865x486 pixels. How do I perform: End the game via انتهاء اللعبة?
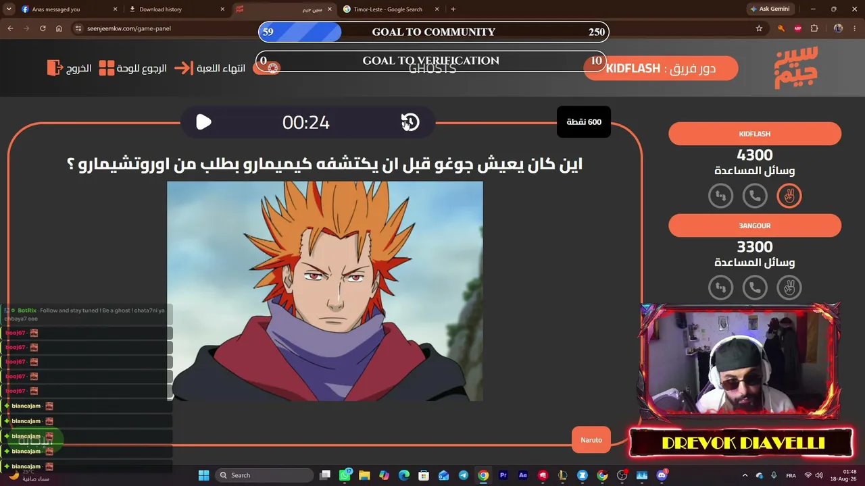(x=209, y=68)
